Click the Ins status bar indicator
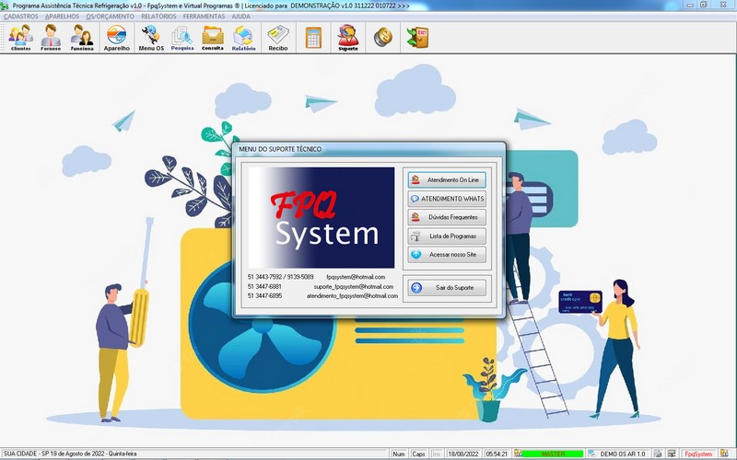The width and height of the screenshot is (737, 460). [x=437, y=454]
